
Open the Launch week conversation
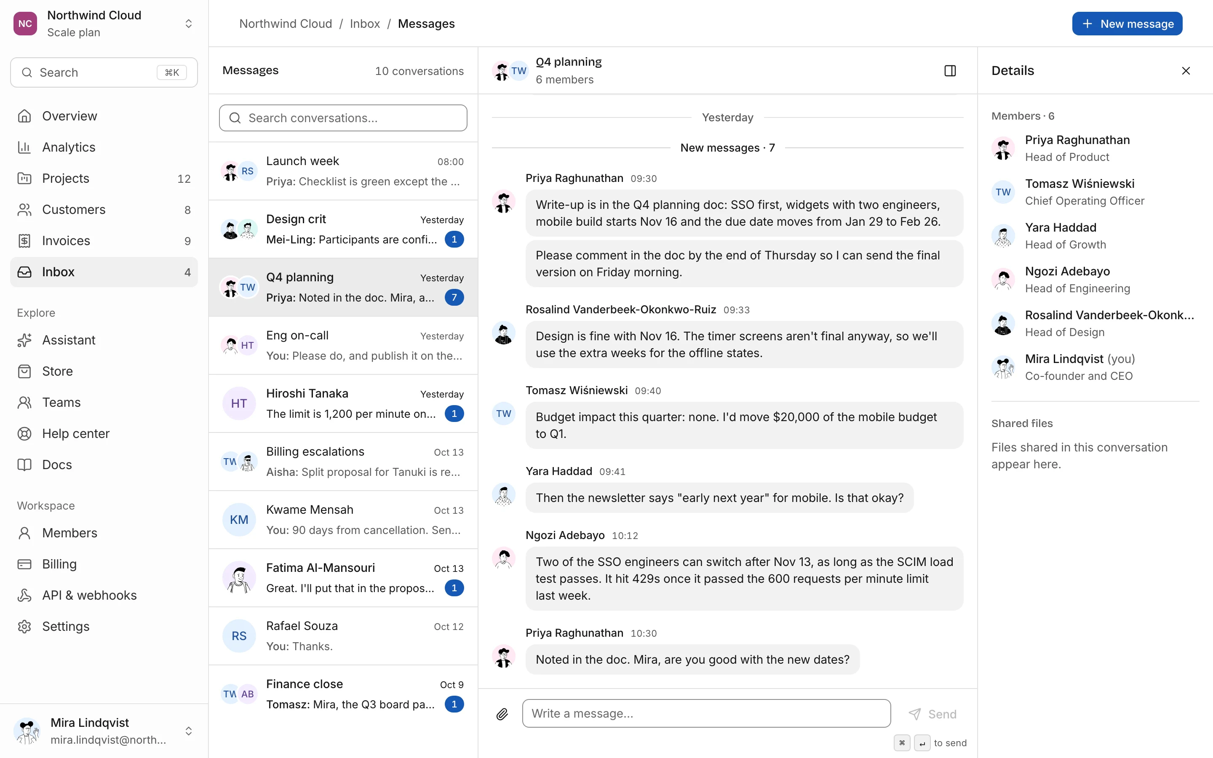(x=343, y=171)
